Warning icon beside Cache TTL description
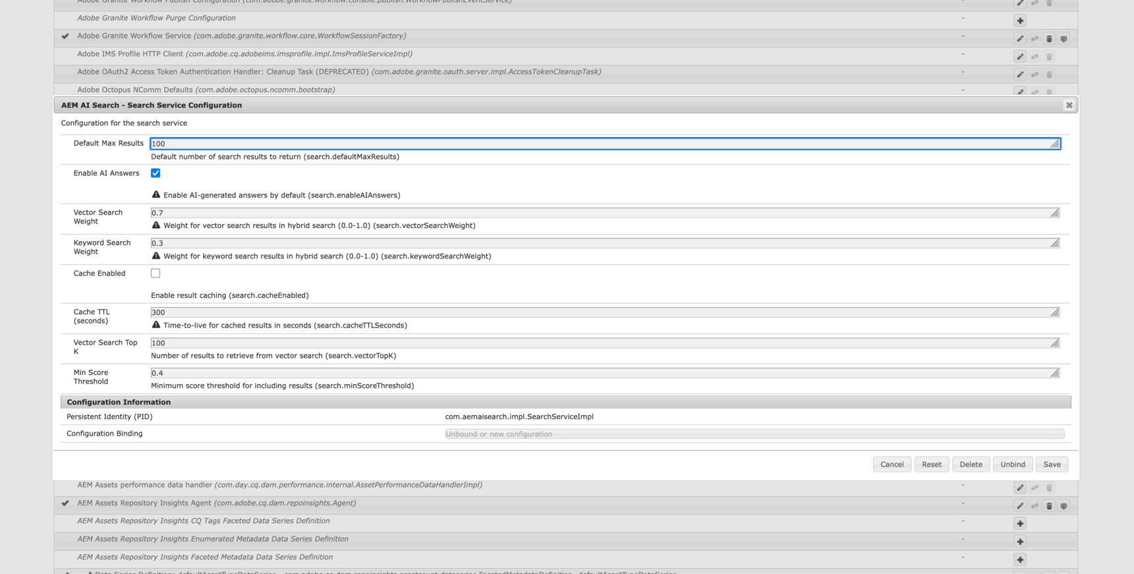The width and height of the screenshot is (1134, 574). click(156, 324)
